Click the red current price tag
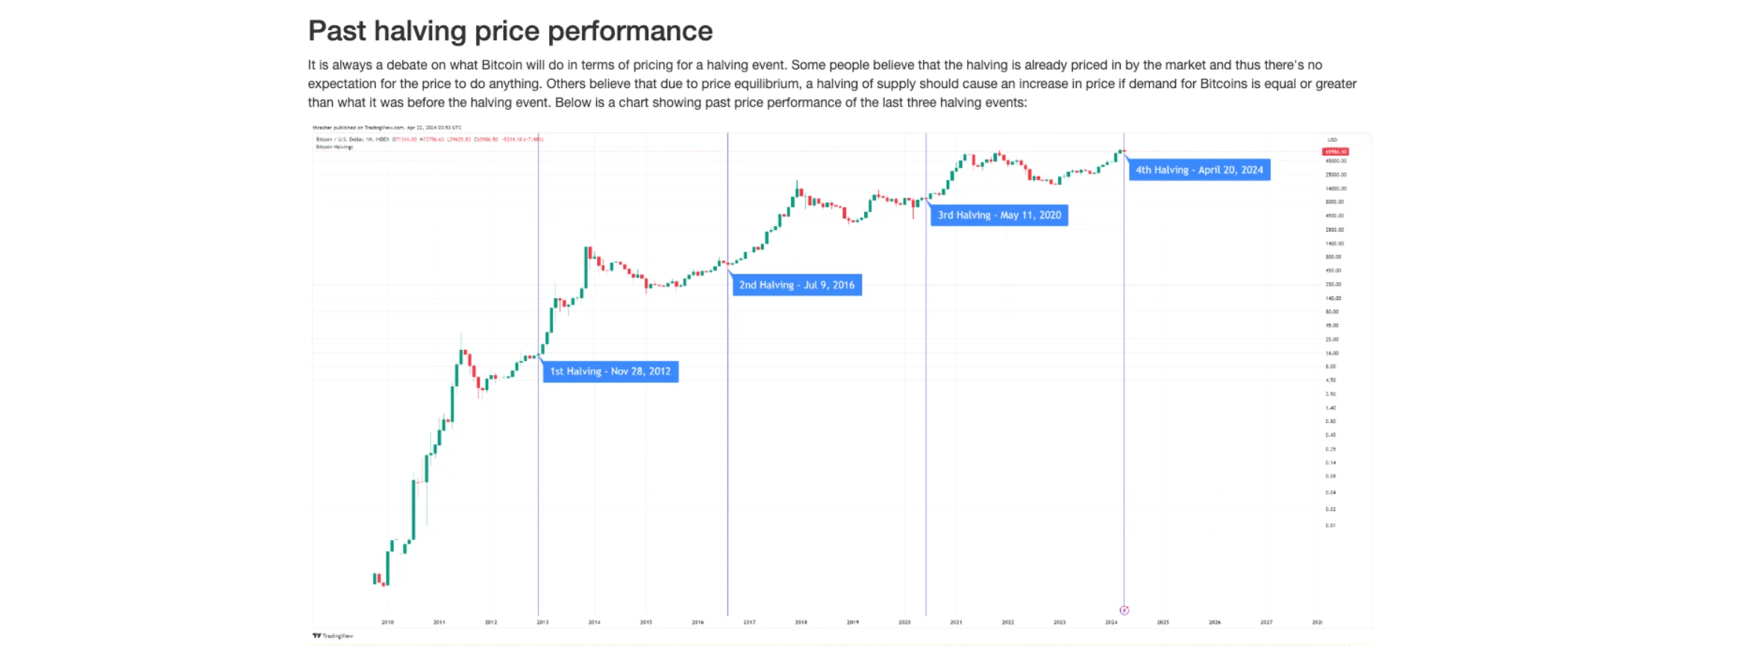The image size is (1746, 646). point(1336,151)
